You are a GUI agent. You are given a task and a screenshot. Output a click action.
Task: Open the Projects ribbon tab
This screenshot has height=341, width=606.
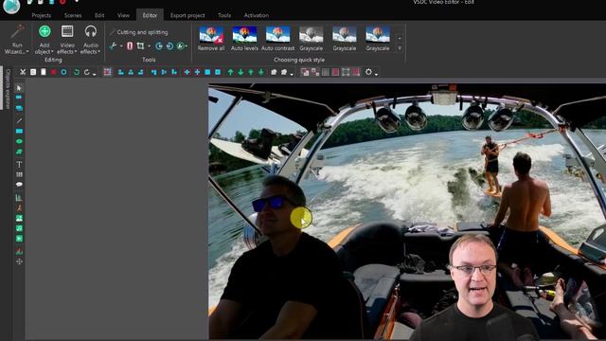pyautogui.click(x=42, y=15)
